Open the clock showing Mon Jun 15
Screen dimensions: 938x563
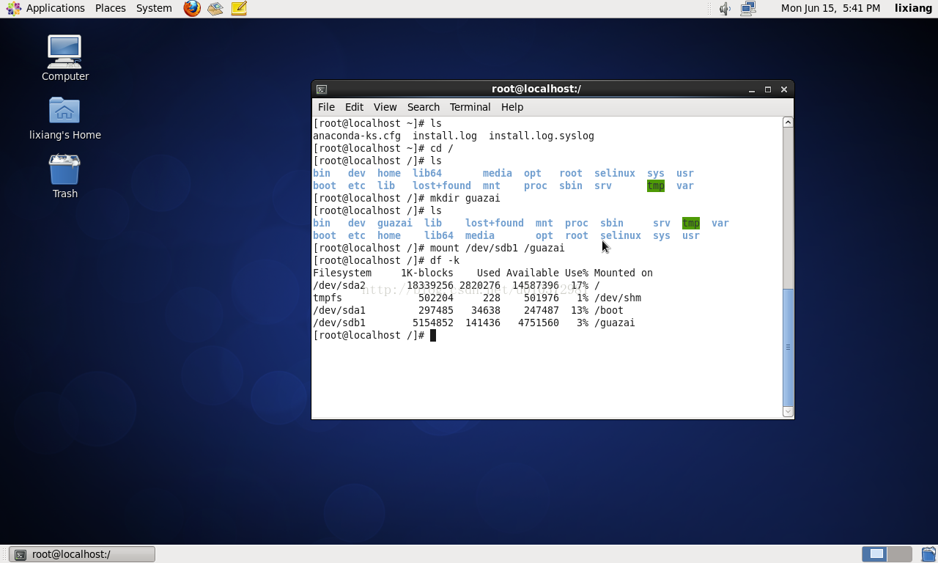pyautogui.click(x=830, y=8)
